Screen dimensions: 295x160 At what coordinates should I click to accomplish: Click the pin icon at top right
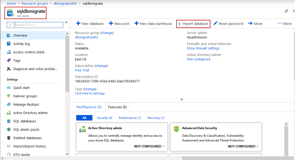tap(286, 11)
